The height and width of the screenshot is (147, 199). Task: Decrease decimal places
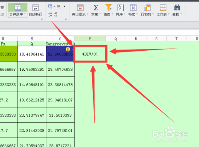click(x=56, y=14)
